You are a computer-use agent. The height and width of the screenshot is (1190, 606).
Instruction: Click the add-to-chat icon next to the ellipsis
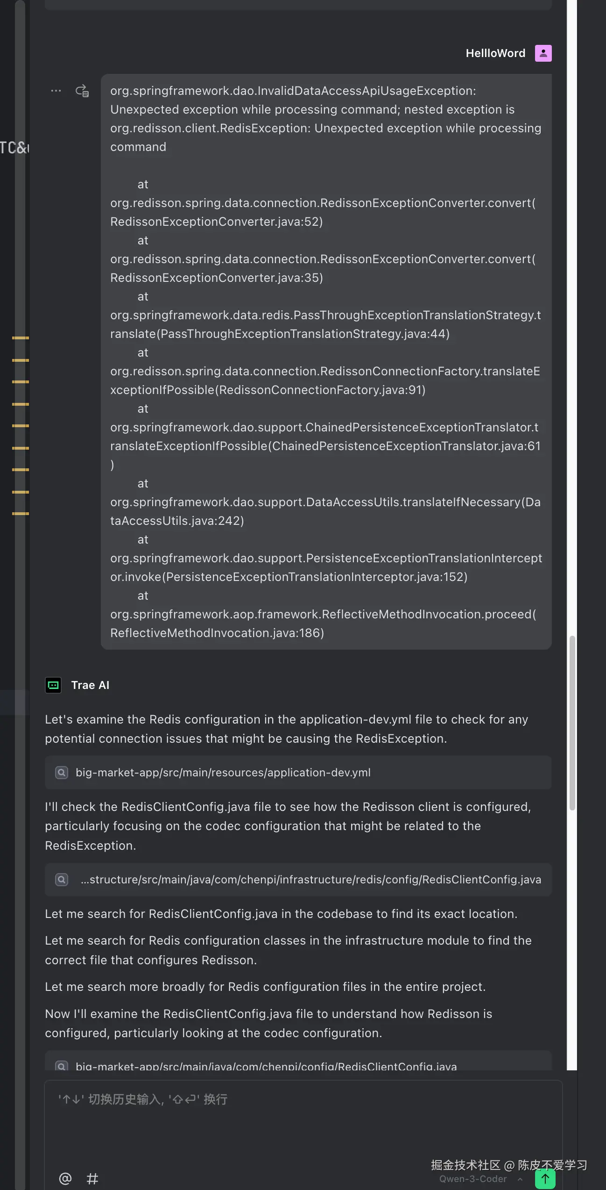(82, 91)
